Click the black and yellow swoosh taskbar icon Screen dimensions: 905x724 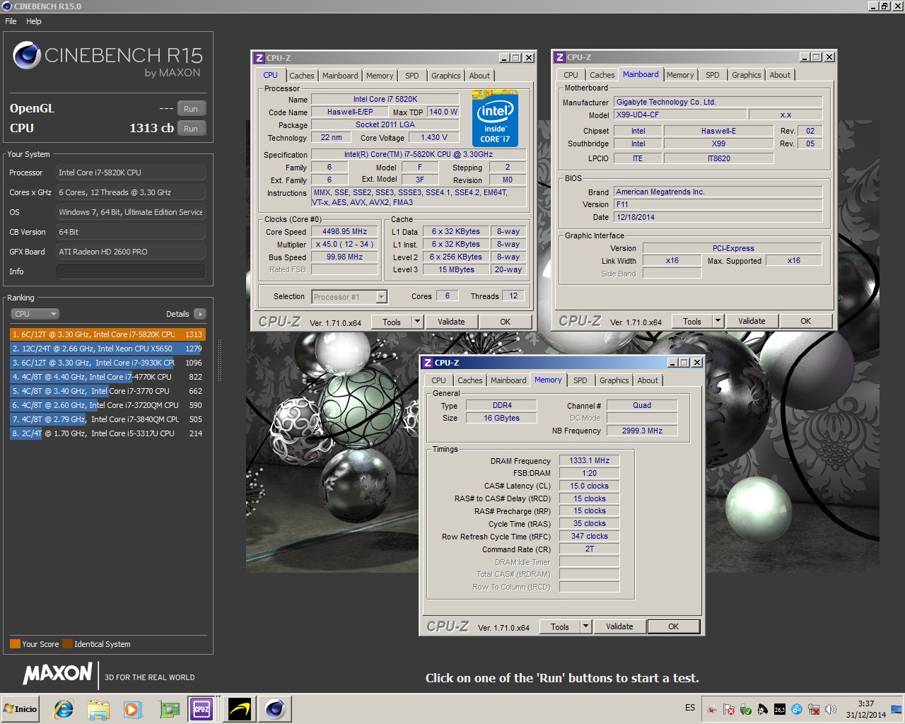[x=239, y=709]
